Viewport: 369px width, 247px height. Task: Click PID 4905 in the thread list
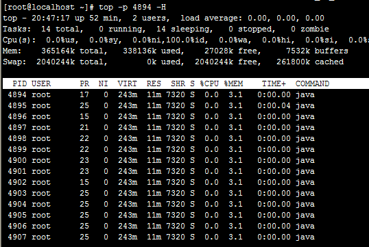[x=17, y=216]
